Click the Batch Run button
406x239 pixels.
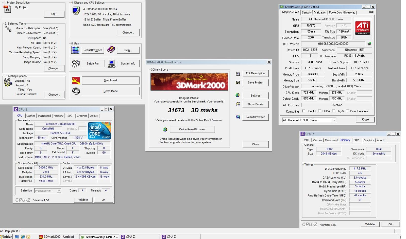click(93, 63)
